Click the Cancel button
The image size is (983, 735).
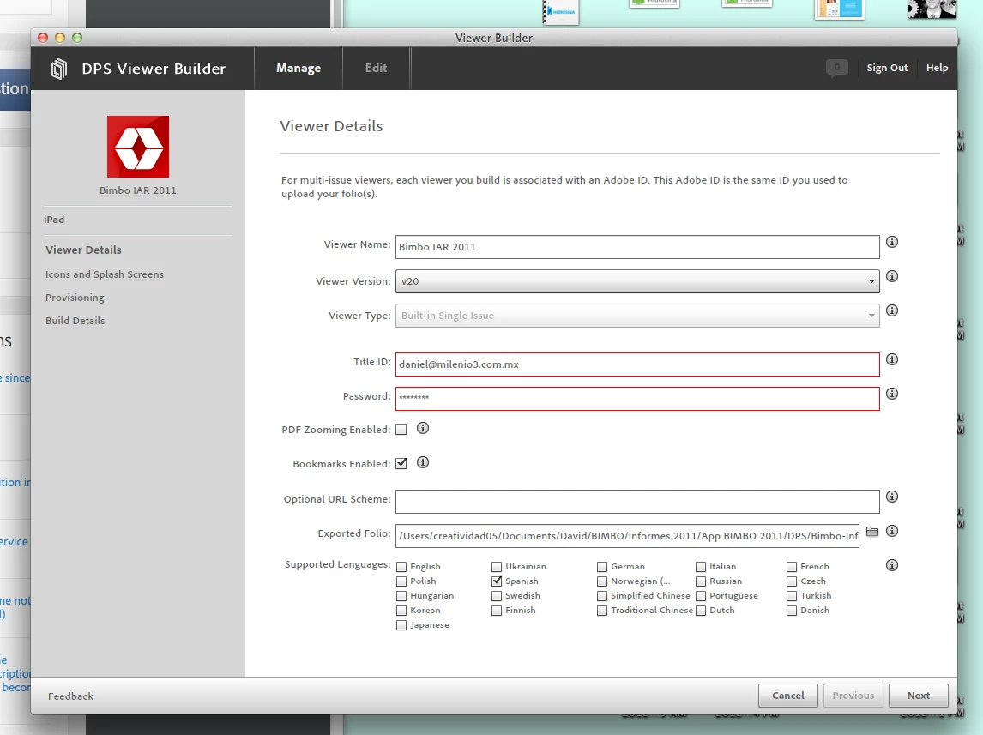click(788, 696)
